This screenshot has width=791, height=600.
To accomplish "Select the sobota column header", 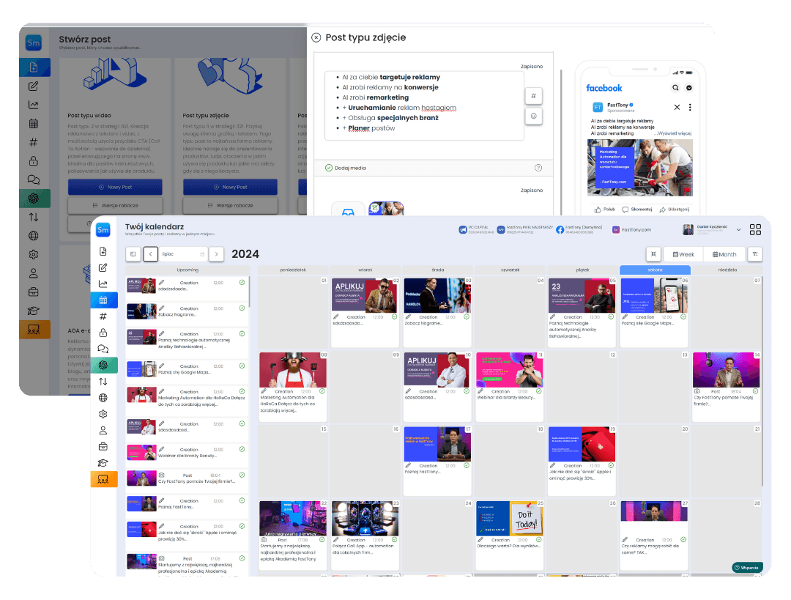I will (x=655, y=270).
